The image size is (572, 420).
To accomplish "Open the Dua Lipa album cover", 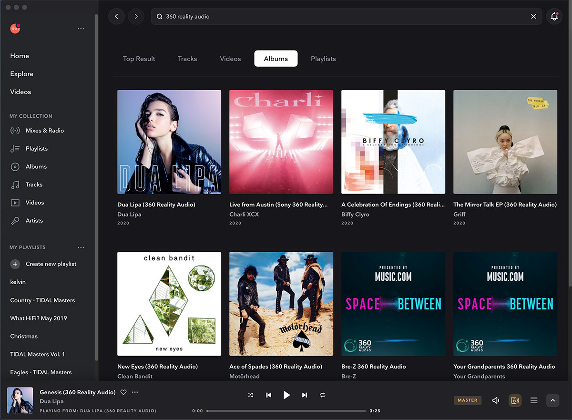I will click(169, 142).
